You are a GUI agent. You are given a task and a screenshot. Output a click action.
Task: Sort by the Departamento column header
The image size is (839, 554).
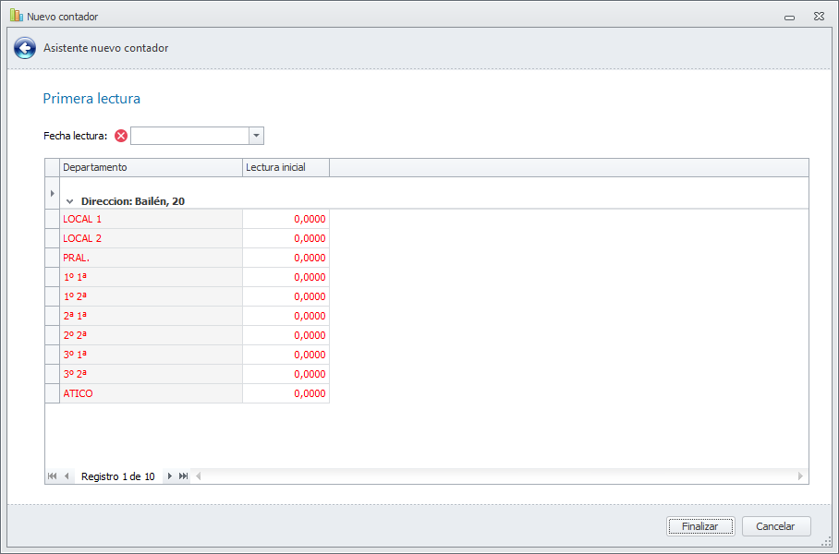151,167
